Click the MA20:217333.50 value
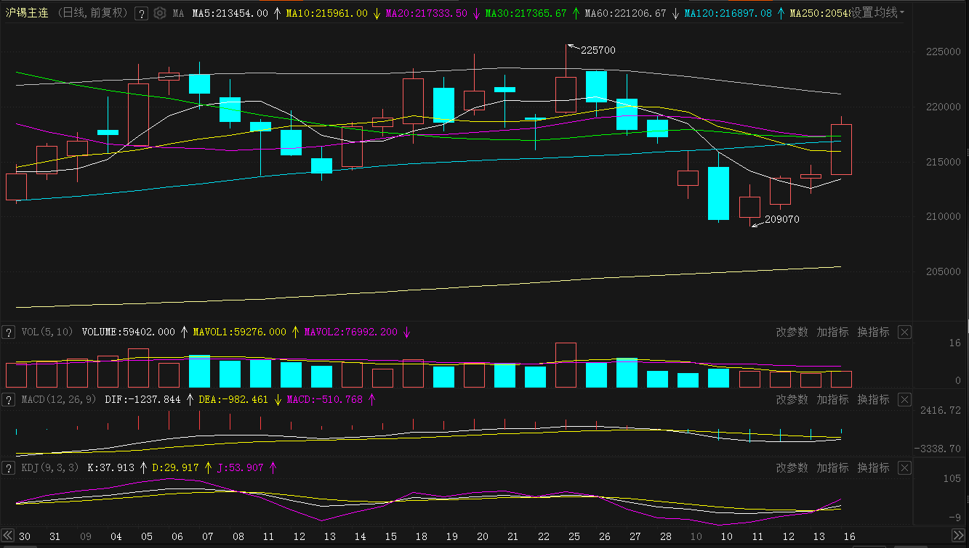This screenshot has width=969, height=548. (426, 13)
